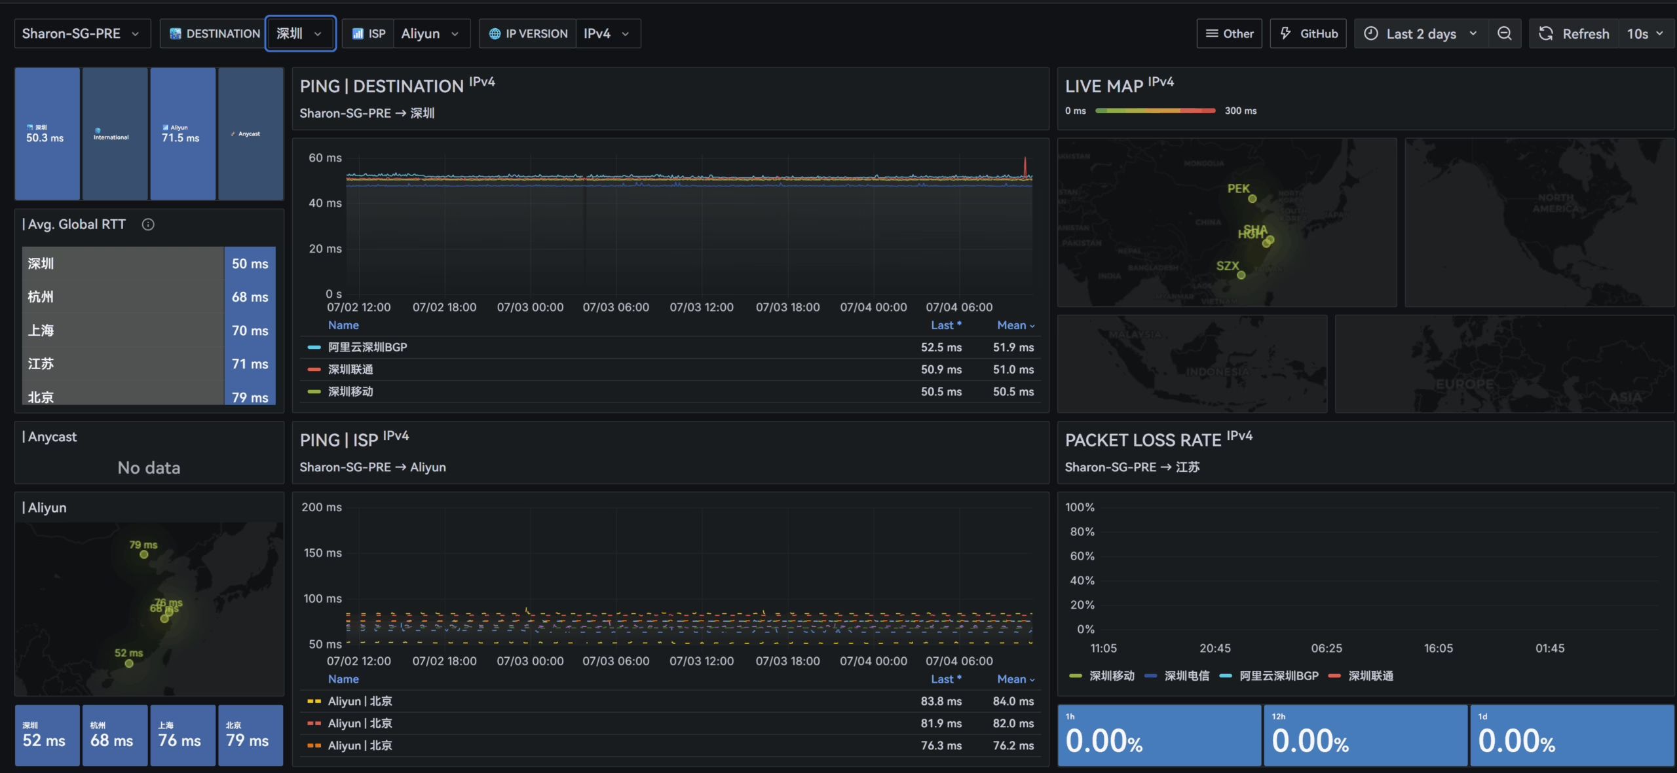Select the Aliyun 71.5 ms stat tile

pos(183,134)
